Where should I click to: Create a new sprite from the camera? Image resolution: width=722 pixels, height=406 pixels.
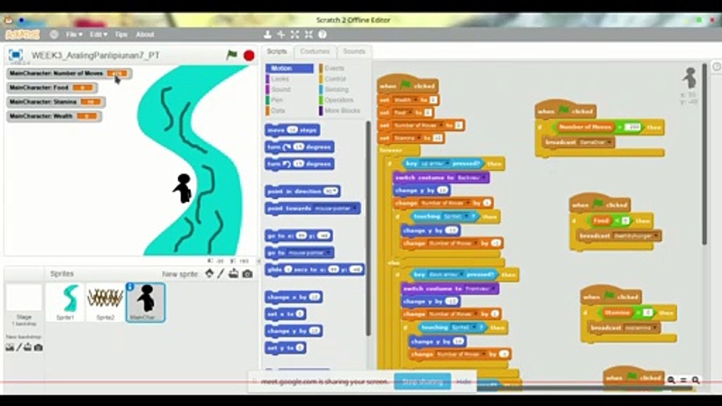click(x=247, y=273)
